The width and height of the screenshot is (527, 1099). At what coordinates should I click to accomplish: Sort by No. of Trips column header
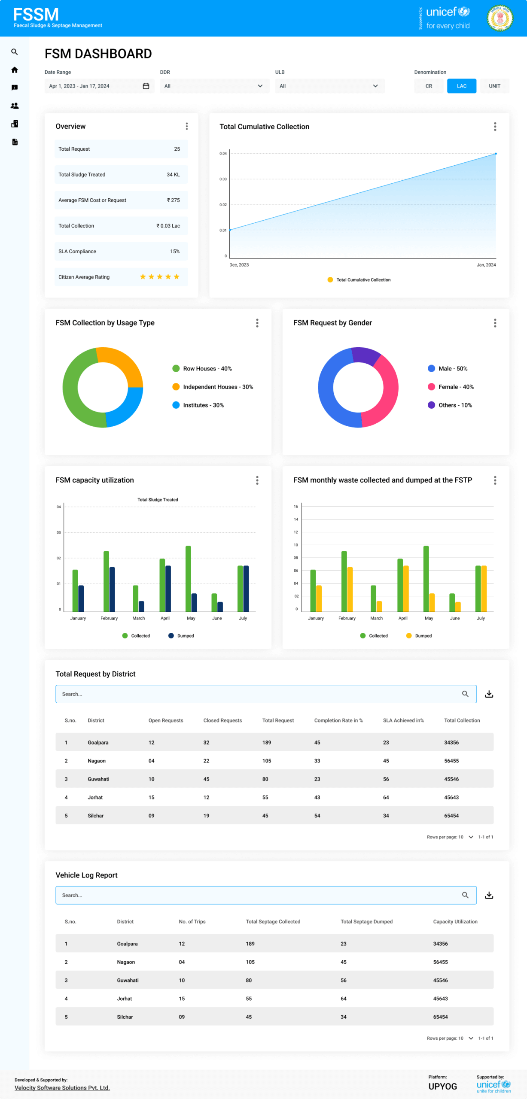192,922
